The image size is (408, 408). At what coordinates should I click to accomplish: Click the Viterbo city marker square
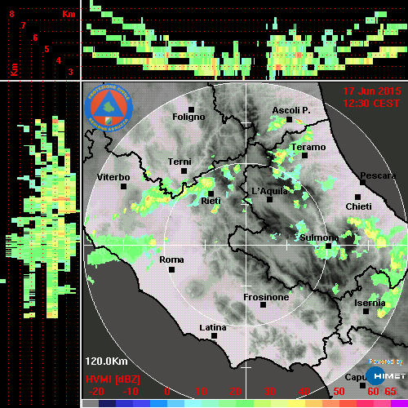coord(123,187)
